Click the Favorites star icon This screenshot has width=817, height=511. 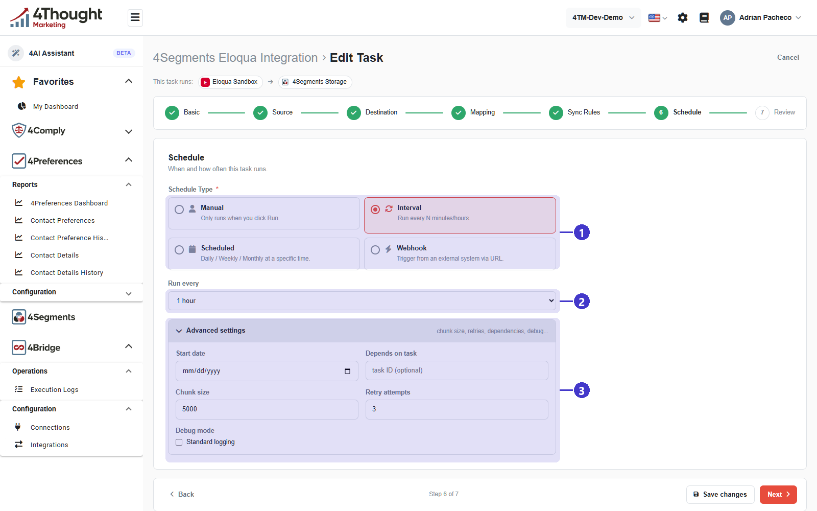[x=19, y=82]
